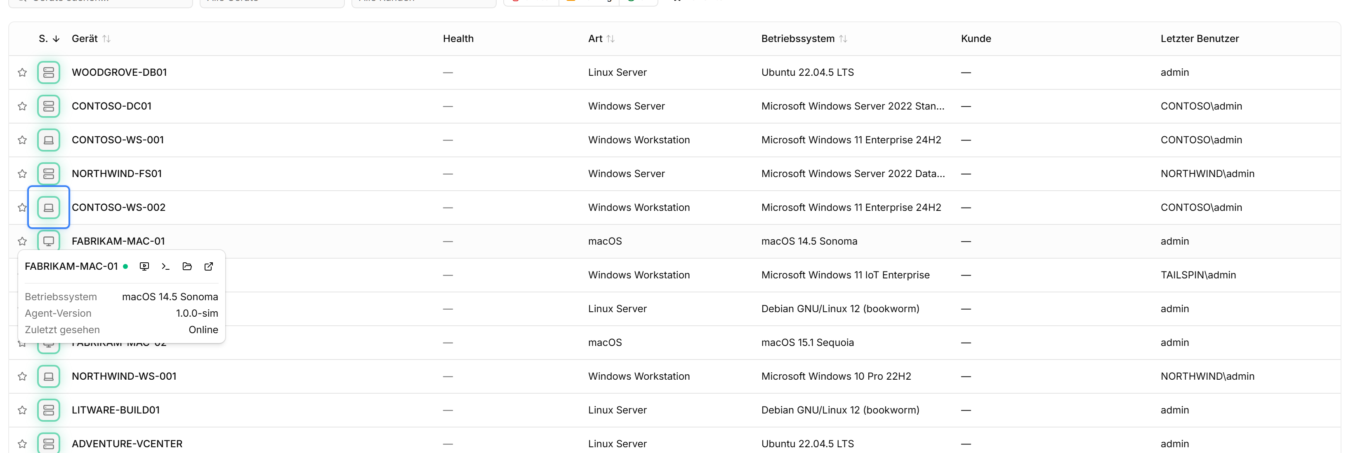The height and width of the screenshot is (453, 1353).
Task: Click 'Windows Server' in CONTOSO-DC01 row
Action: [x=626, y=106]
